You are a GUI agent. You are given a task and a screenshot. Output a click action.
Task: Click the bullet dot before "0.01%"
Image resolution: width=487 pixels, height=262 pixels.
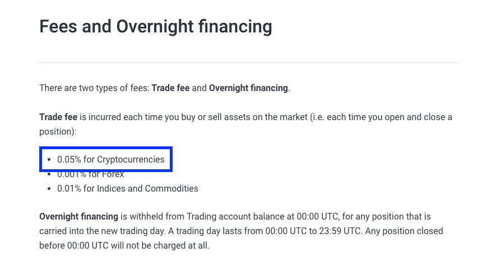click(49, 189)
